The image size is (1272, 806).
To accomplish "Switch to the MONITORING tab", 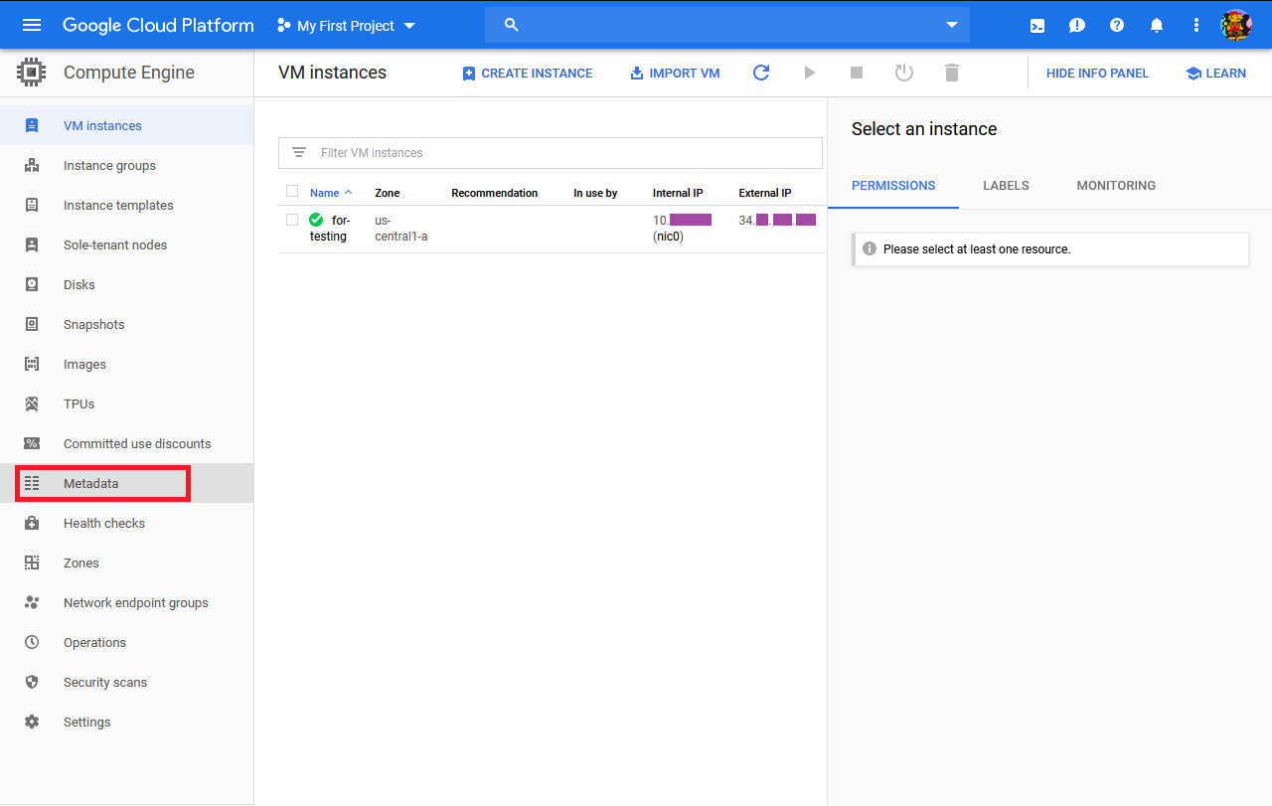I will point(1116,186).
